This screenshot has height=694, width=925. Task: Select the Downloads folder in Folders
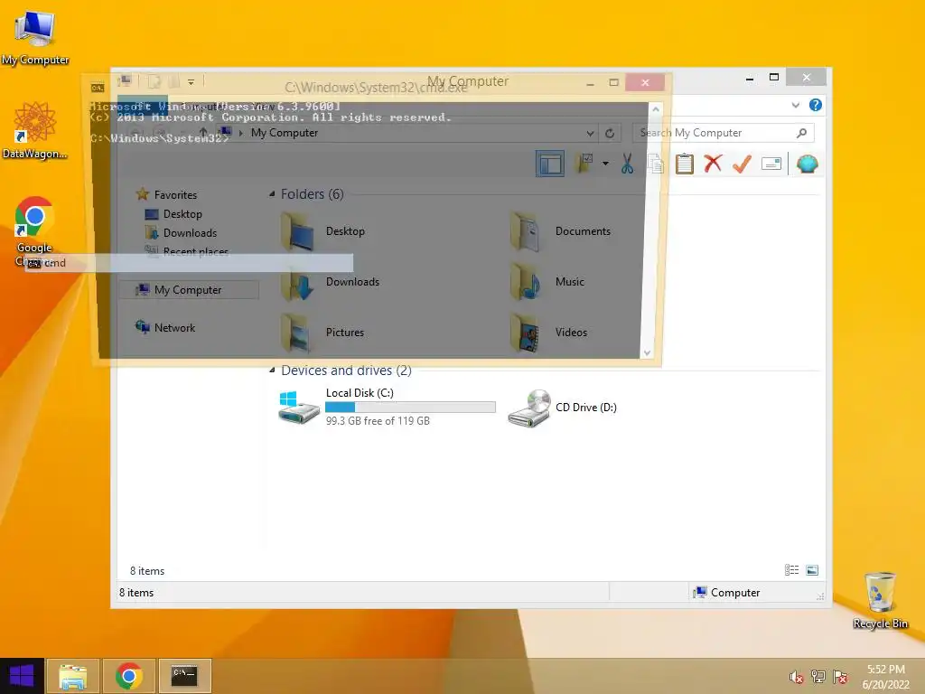coord(331,282)
